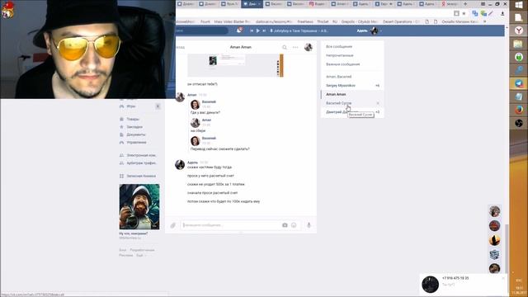Click the paperclip attachment icon
Screen dimensions: 528x297
pos(172,225)
